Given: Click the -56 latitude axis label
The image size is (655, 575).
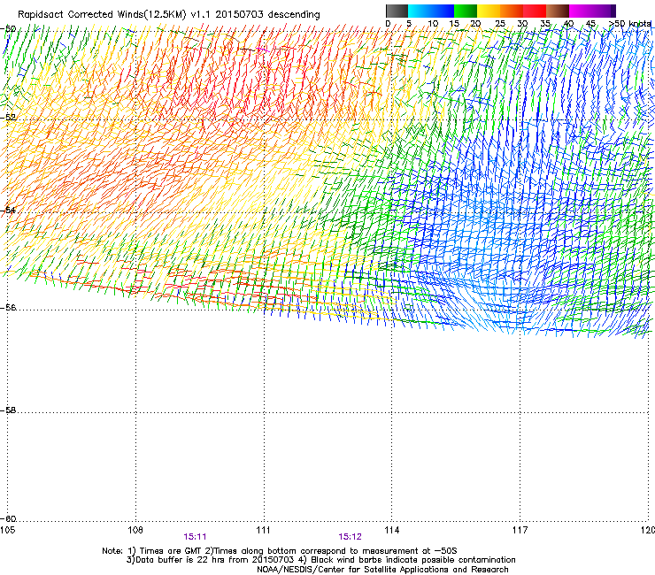Looking at the screenshot, I should point(8,307).
